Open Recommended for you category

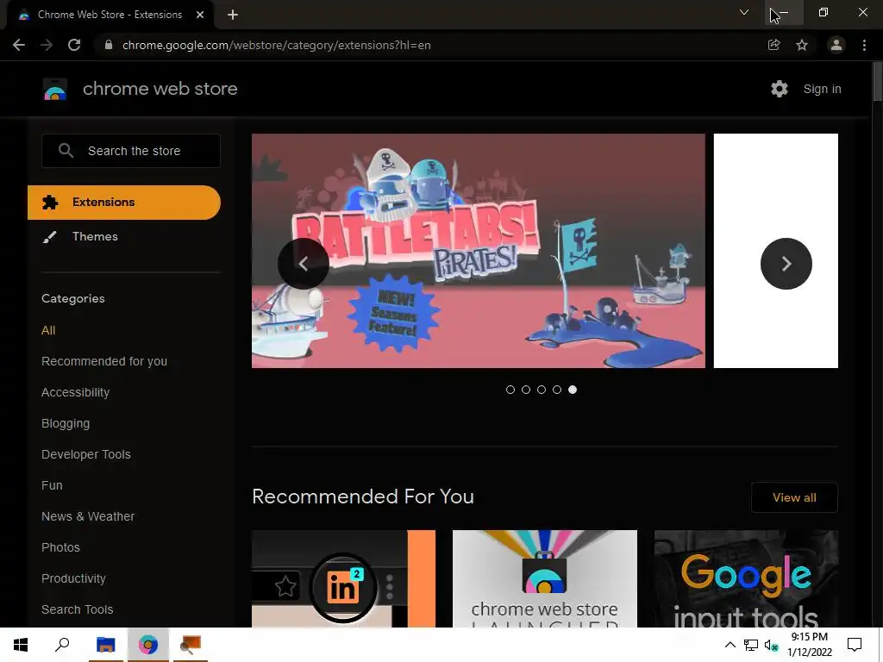click(104, 361)
